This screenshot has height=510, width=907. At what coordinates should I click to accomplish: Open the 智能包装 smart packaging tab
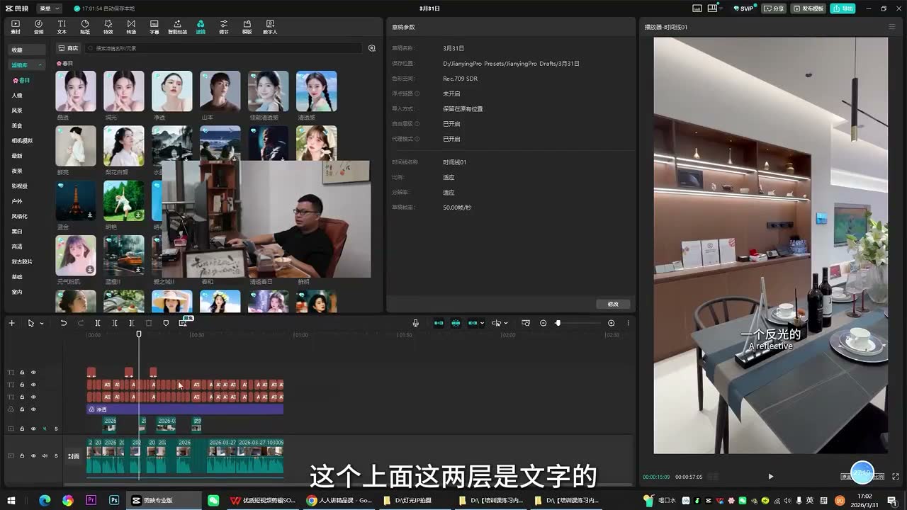pyautogui.click(x=177, y=27)
